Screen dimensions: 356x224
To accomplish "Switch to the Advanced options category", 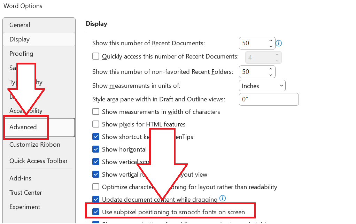I will [39, 127].
